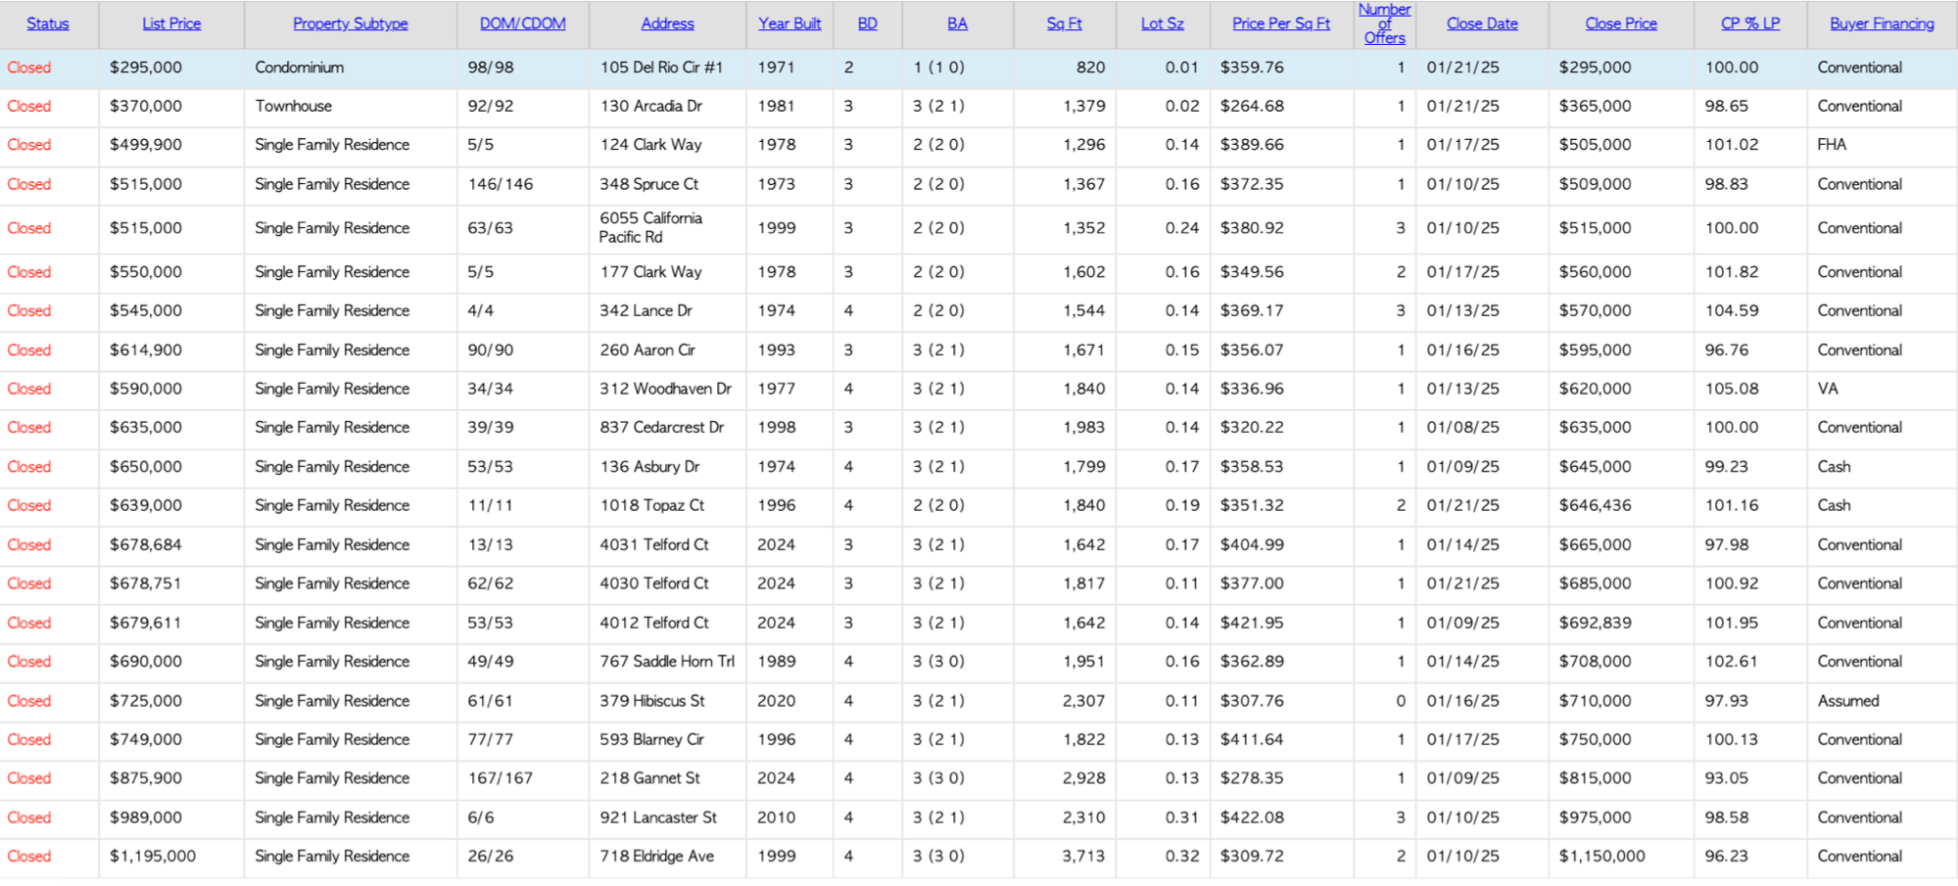The image size is (1958, 886).
Task: Sort table by Status column header
Action: pos(48,23)
